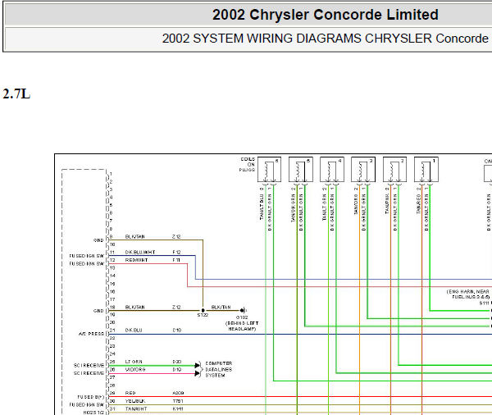492x415 pixels.
Task: Click the 'COILS ON PLUGS' label
Action: pyautogui.click(x=248, y=165)
